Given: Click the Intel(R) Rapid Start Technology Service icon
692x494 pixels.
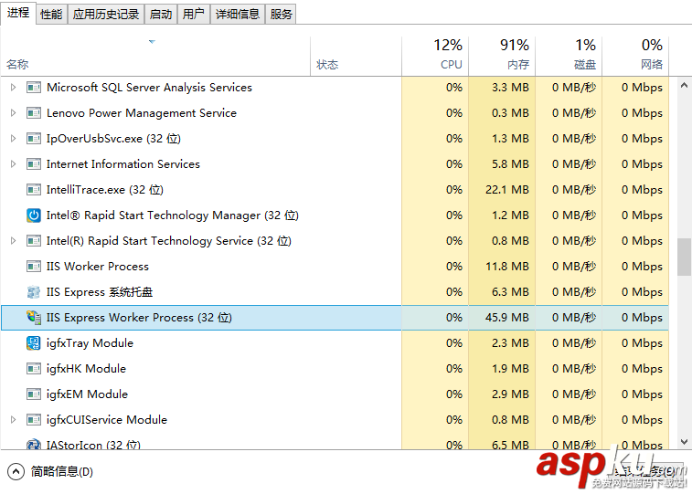Looking at the screenshot, I should click(x=34, y=241).
